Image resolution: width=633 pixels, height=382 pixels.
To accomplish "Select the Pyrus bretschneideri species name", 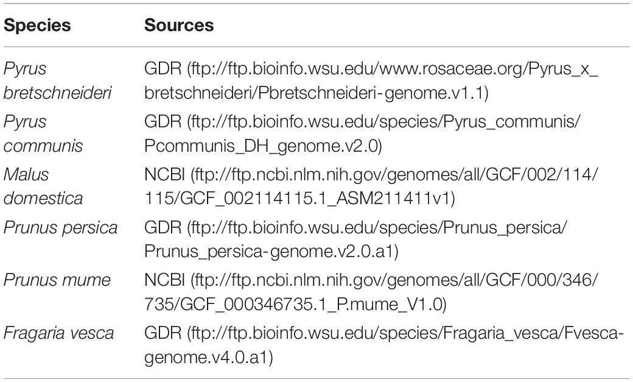I will (57, 81).
